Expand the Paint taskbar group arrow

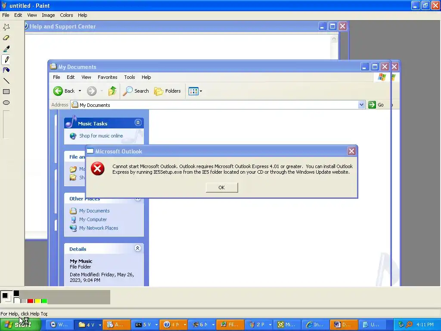coord(270,325)
